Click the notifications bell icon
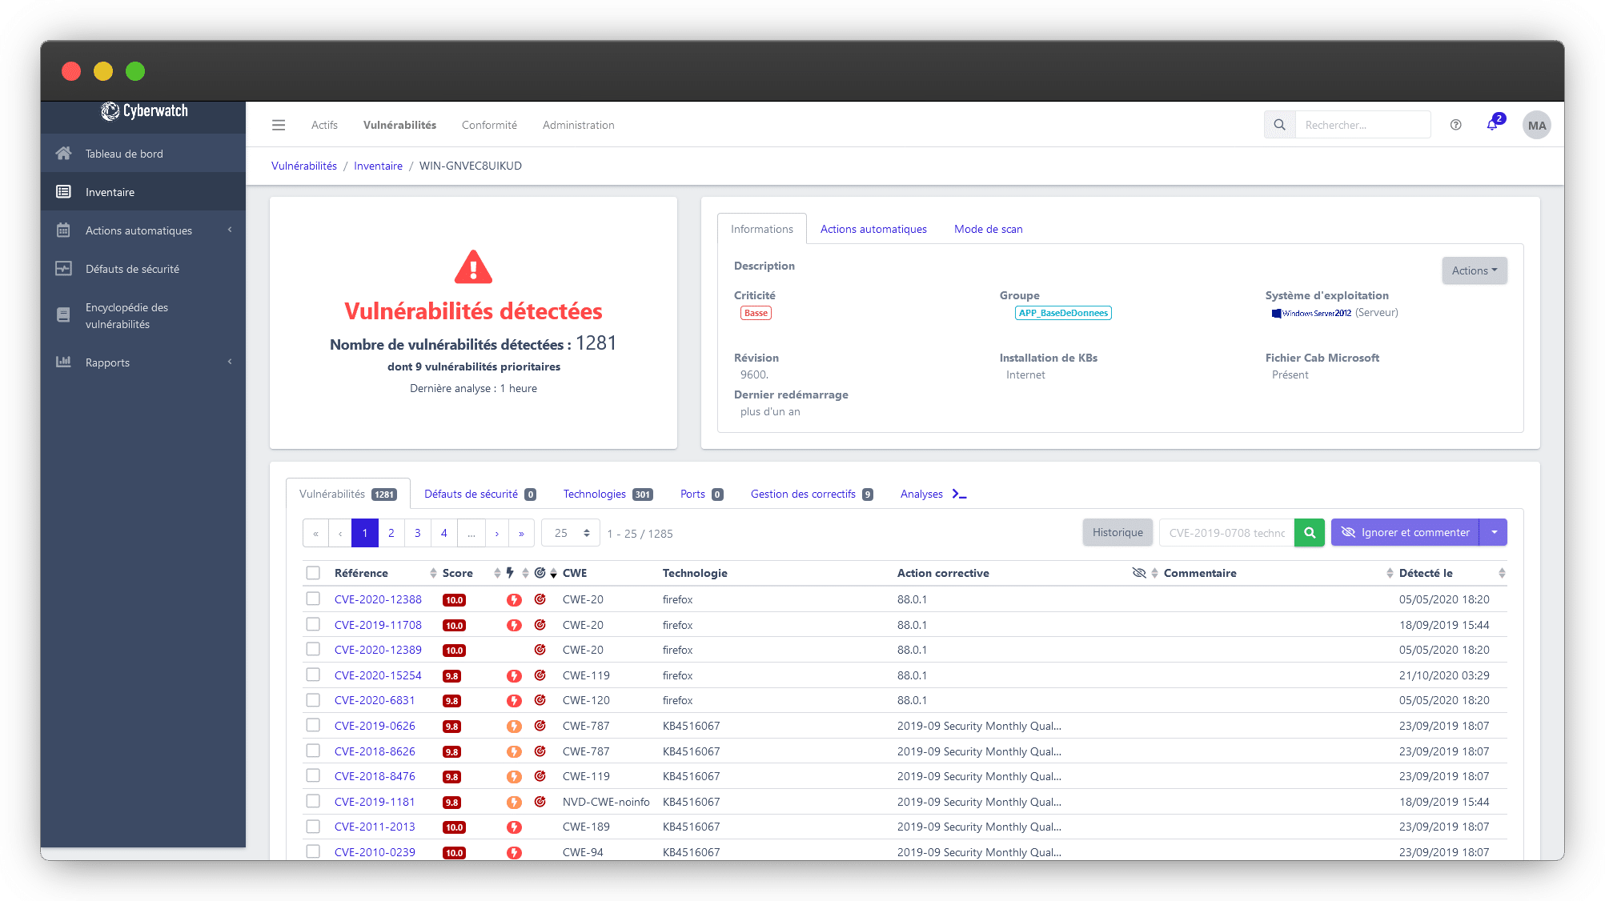 click(1494, 125)
